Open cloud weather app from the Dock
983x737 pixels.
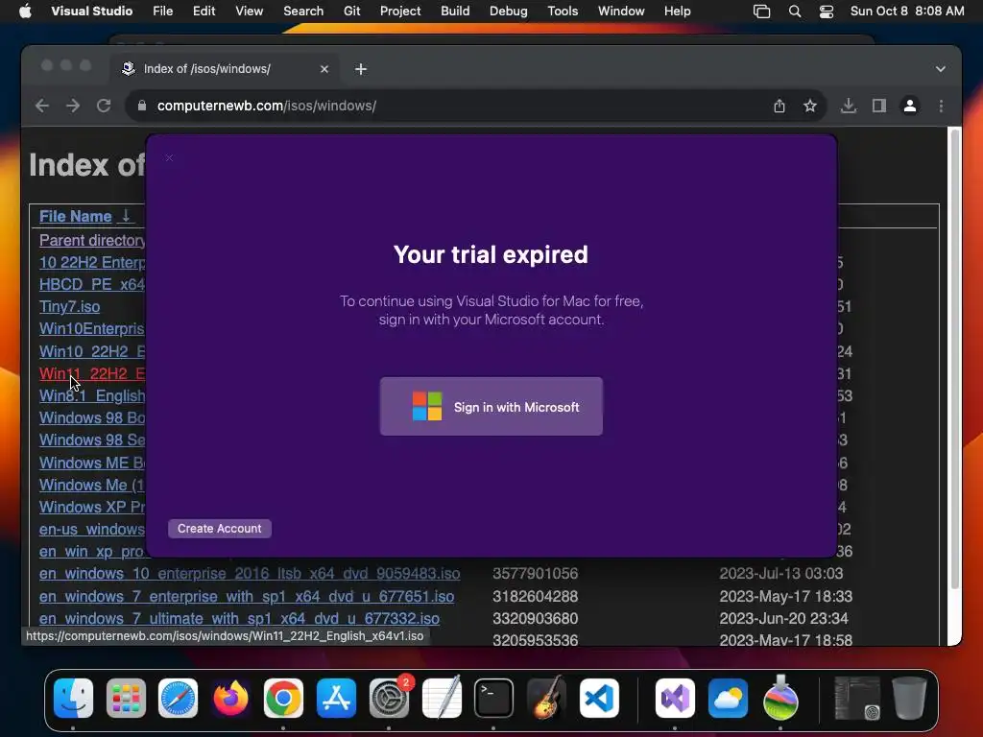(728, 698)
